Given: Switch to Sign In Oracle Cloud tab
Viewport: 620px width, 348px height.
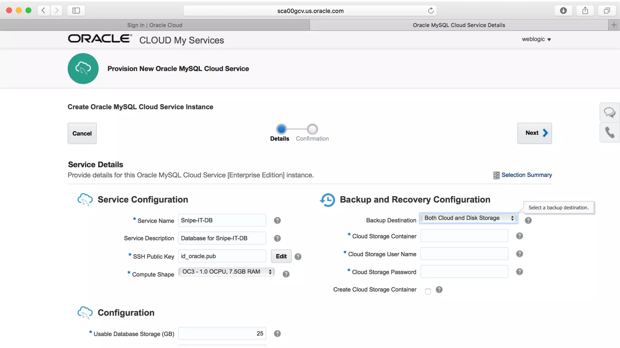Looking at the screenshot, I should (x=155, y=25).
